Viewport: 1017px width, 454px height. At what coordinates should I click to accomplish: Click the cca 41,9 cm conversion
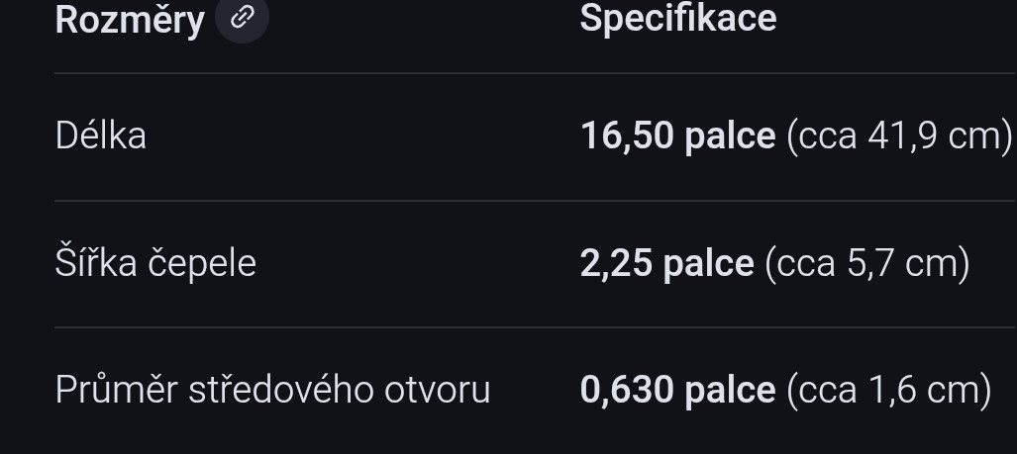(900, 136)
